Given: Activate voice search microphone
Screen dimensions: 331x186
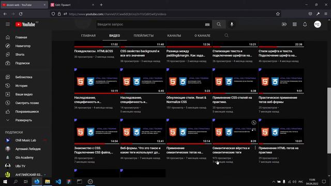Looking at the screenshot, I should pyautogui.click(x=232, y=24).
